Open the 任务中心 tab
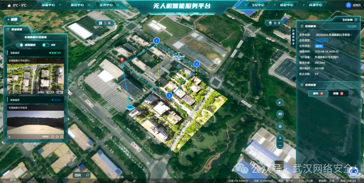The width and height of the screenshot is (364, 183). (x=106, y=4)
